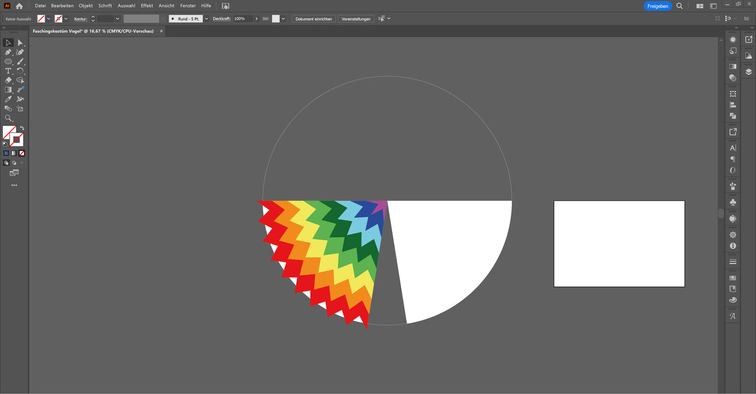Viewport: 756px width, 394px height.
Task: Open the Datei menu
Action: (x=40, y=6)
